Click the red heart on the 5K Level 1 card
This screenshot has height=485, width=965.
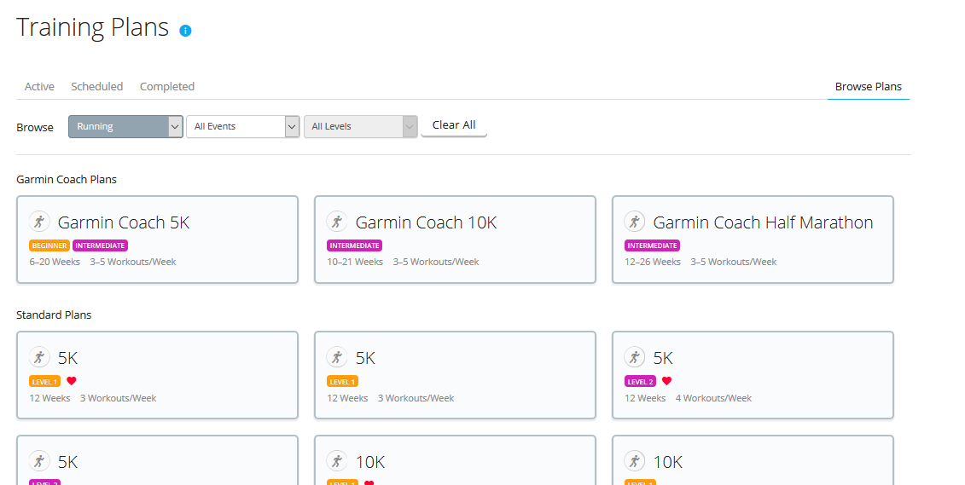(72, 381)
